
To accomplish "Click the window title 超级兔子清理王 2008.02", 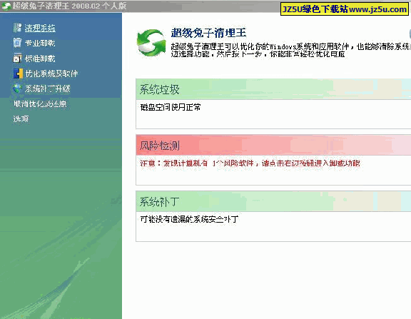I will click(x=69, y=6).
